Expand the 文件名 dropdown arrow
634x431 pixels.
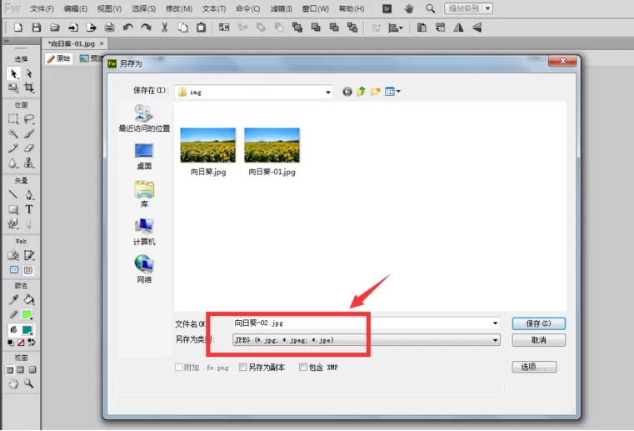coord(495,323)
